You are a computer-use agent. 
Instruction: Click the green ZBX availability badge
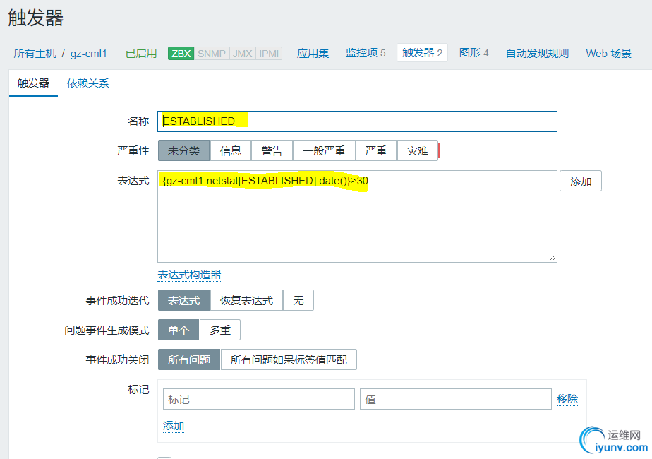click(x=181, y=54)
